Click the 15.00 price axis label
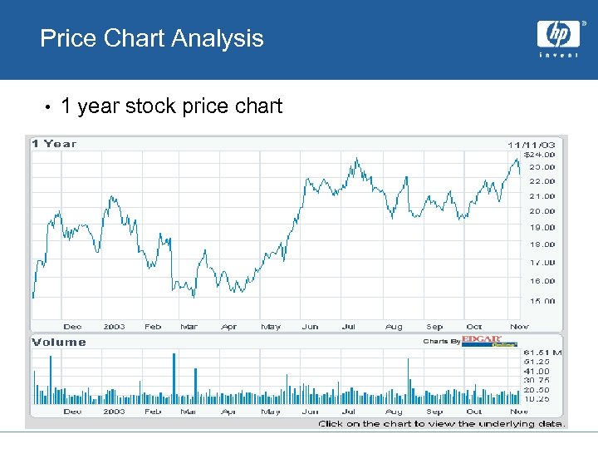The height and width of the screenshot is (449, 598). click(x=542, y=301)
